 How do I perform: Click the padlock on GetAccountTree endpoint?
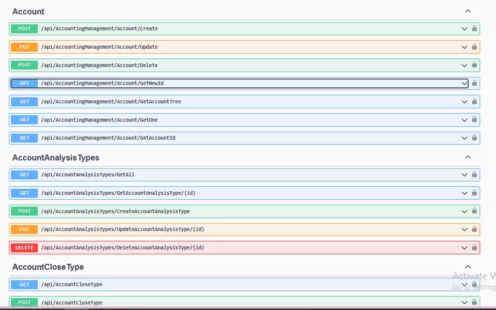tap(474, 101)
